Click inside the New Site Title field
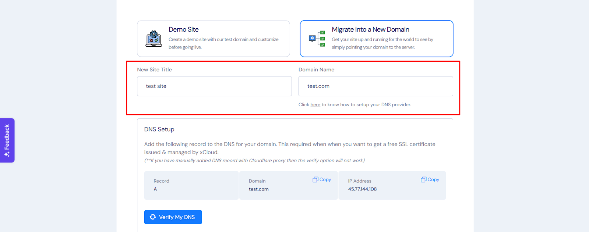 [x=214, y=86]
